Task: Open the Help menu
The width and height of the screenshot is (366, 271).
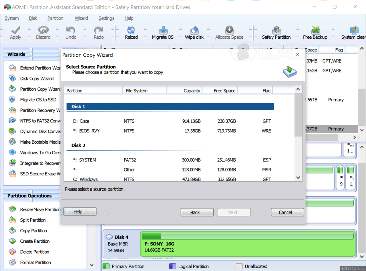Action: [129, 18]
